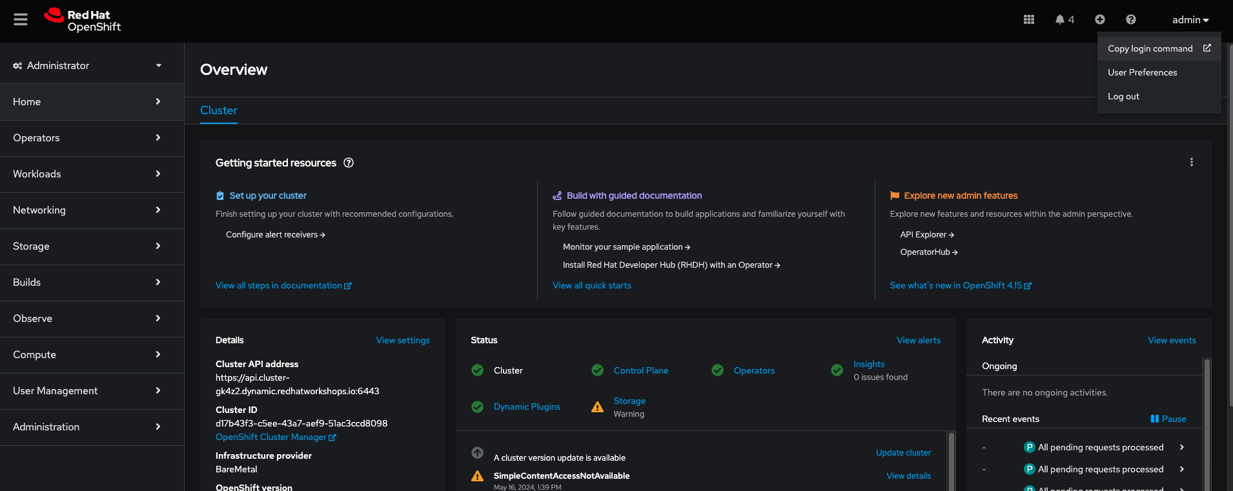Open the Insights status link
1233x491 pixels.
point(869,364)
